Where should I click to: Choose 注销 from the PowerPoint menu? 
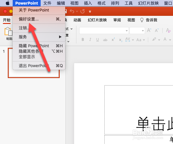coord(39,28)
